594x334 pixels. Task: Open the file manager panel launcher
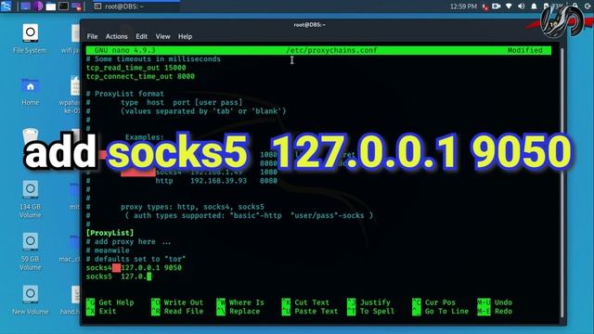[x=51, y=6]
